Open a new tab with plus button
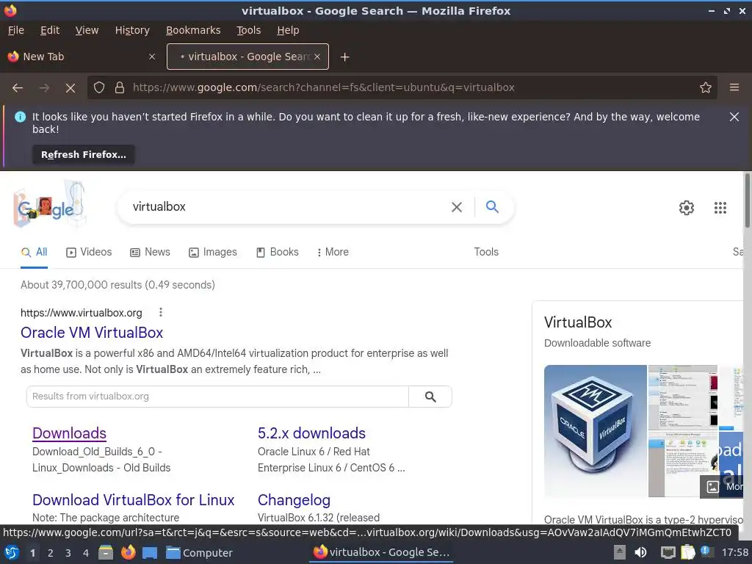 point(344,57)
